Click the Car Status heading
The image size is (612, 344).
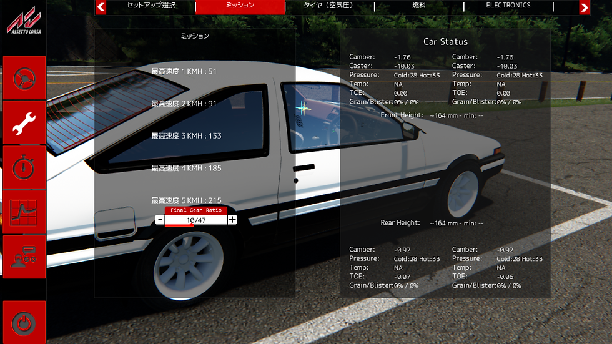pyautogui.click(x=445, y=42)
